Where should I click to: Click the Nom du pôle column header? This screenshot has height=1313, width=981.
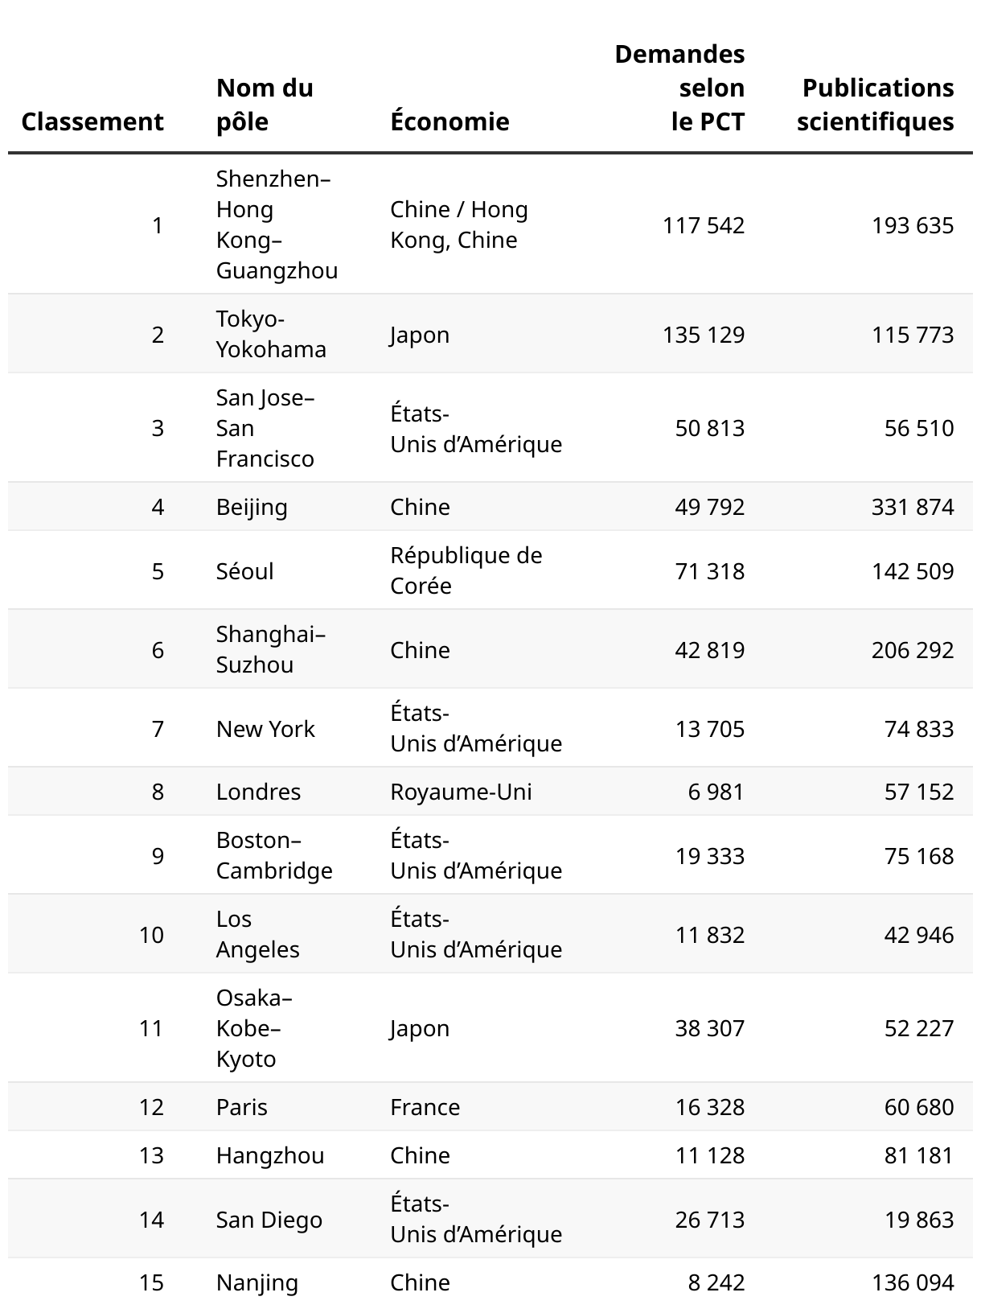click(265, 105)
